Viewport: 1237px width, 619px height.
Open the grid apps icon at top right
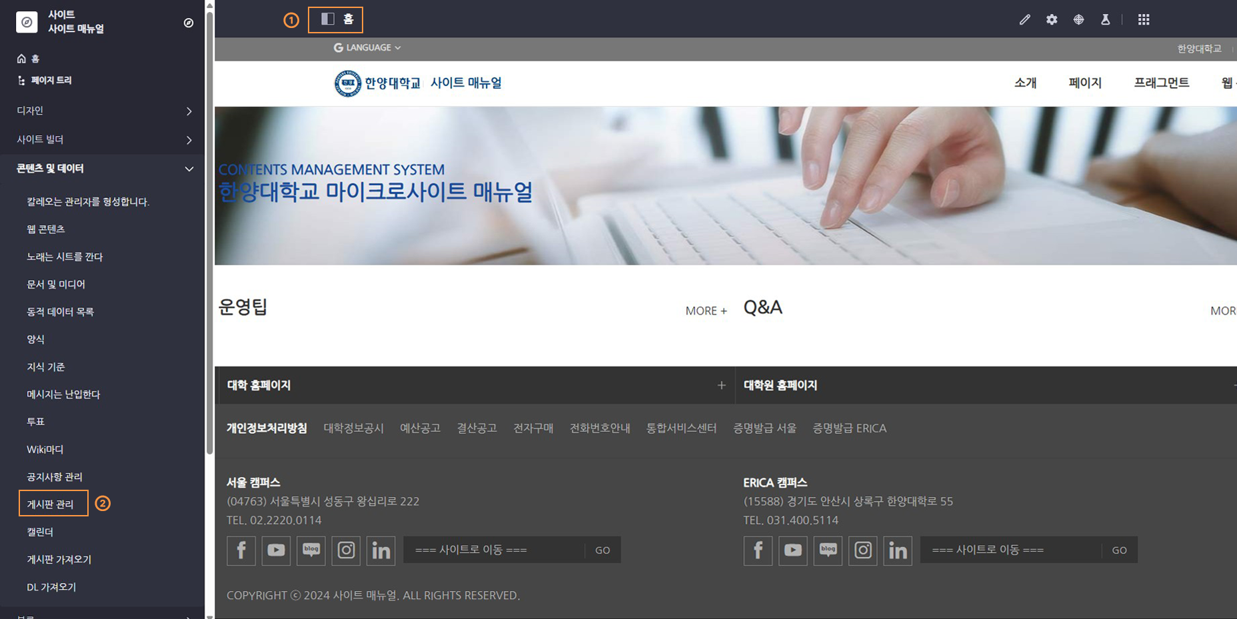[1144, 19]
